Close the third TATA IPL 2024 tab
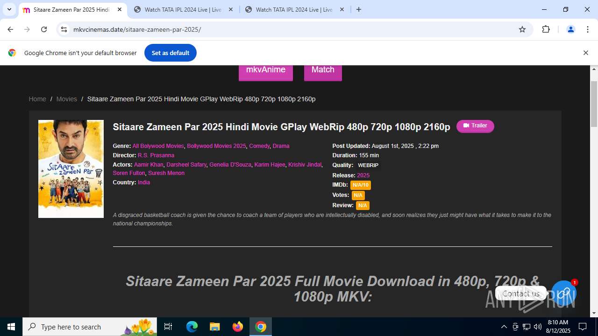598x336 pixels. pos(342,9)
